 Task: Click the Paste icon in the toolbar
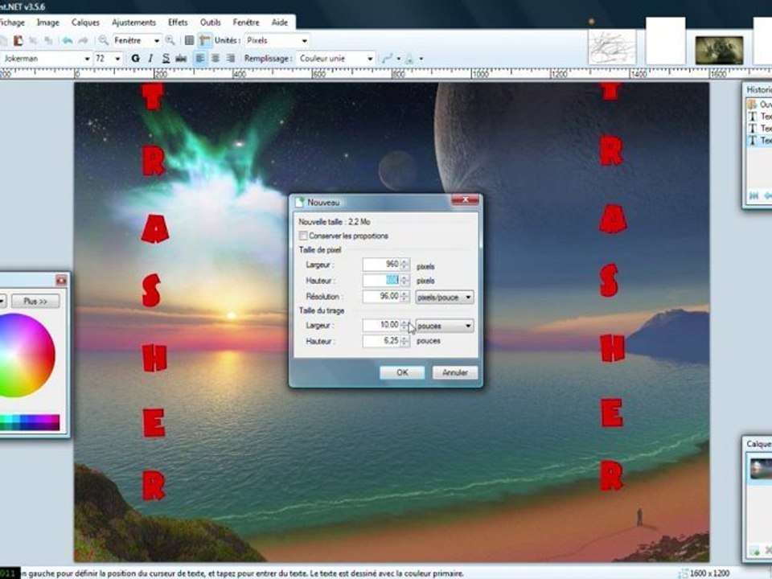[x=18, y=40]
